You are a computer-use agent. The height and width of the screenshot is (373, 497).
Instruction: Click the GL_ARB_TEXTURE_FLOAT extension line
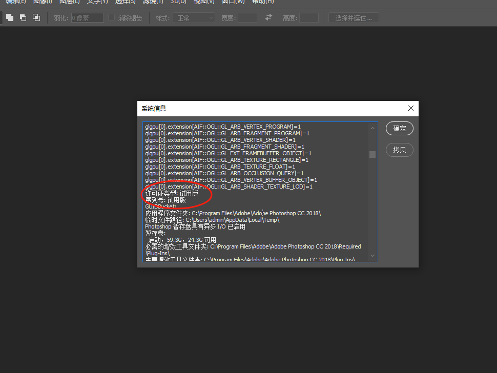pos(220,167)
